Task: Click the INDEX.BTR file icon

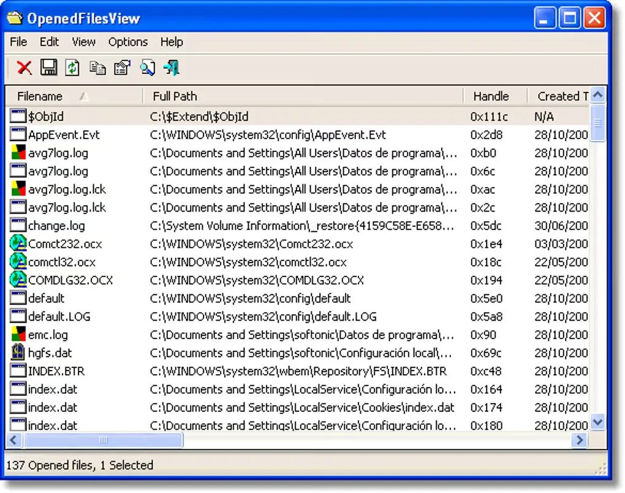Action: click(x=18, y=370)
